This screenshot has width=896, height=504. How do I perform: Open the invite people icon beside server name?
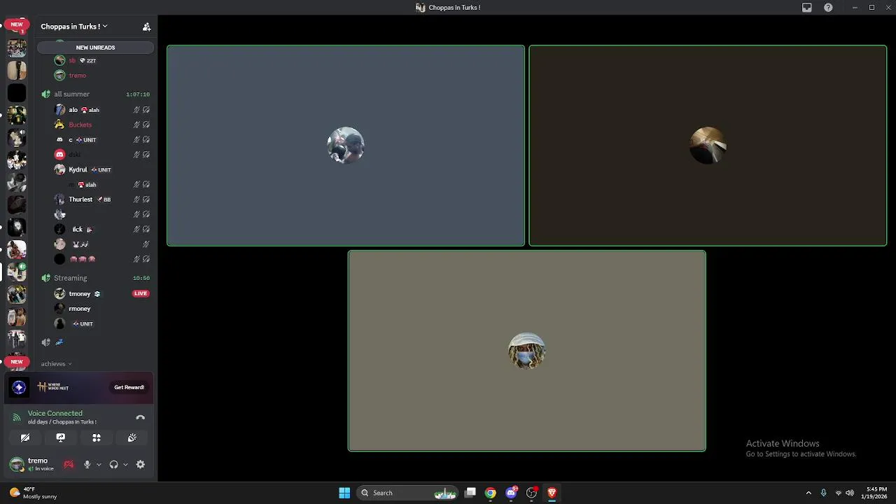click(146, 27)
